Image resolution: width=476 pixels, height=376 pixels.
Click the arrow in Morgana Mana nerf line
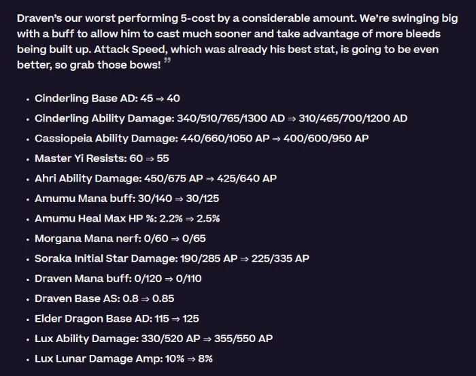[175, 239]
